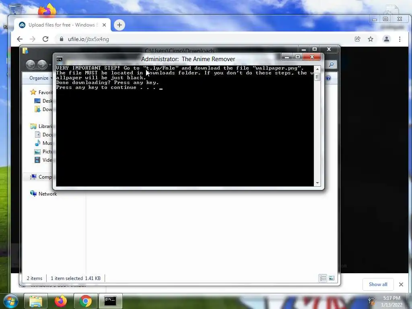This screenshot has height=309, width=412.
Task: Click network tray icon in taskbar
Action: [x=371, y=301]
